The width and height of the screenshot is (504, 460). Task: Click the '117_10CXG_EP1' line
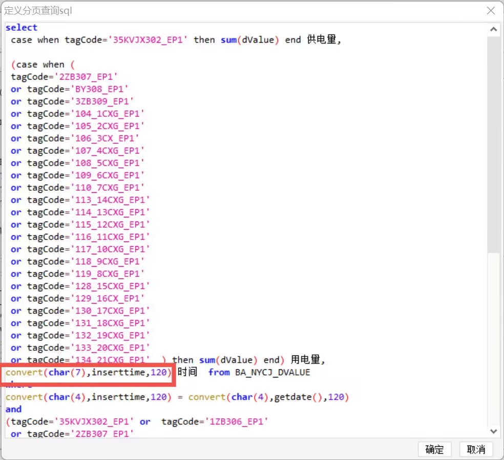pos(80,249)
